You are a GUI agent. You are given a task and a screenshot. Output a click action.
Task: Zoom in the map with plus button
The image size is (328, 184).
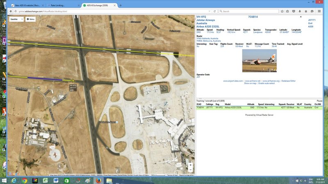coord(190,165)
